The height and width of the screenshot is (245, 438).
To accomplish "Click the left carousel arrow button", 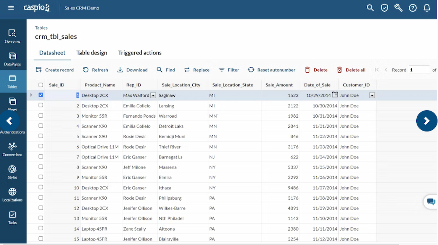I will [x=9, y=121].
